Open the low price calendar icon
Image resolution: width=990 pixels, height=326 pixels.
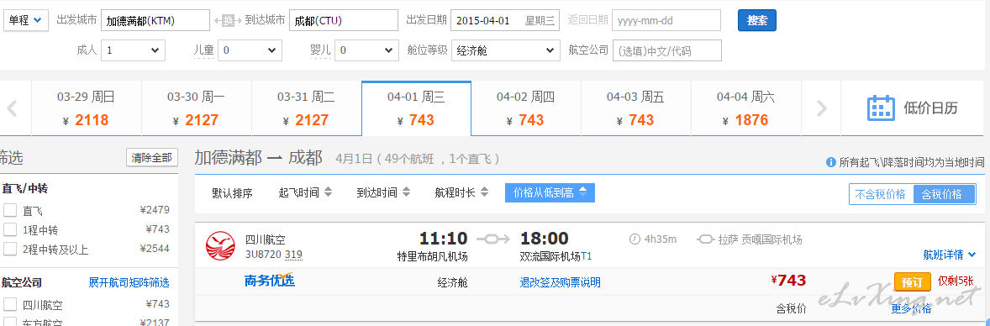pyautogui.click(x=881, y=108)
